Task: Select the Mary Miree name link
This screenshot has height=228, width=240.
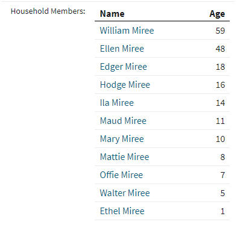Action: pos(122,139)
